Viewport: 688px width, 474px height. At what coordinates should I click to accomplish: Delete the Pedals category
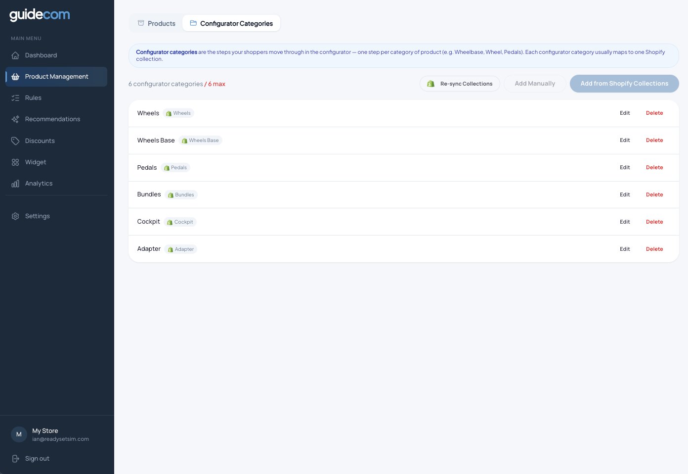point(654,167)
